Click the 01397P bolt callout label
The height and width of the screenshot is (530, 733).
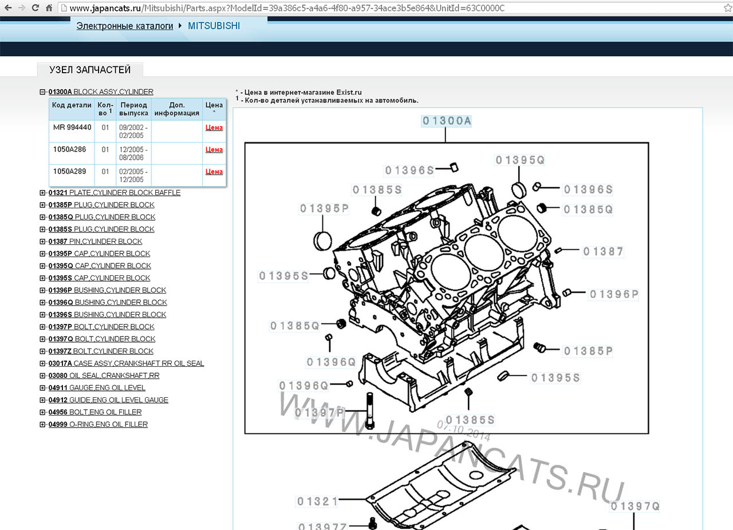point(320,412)
